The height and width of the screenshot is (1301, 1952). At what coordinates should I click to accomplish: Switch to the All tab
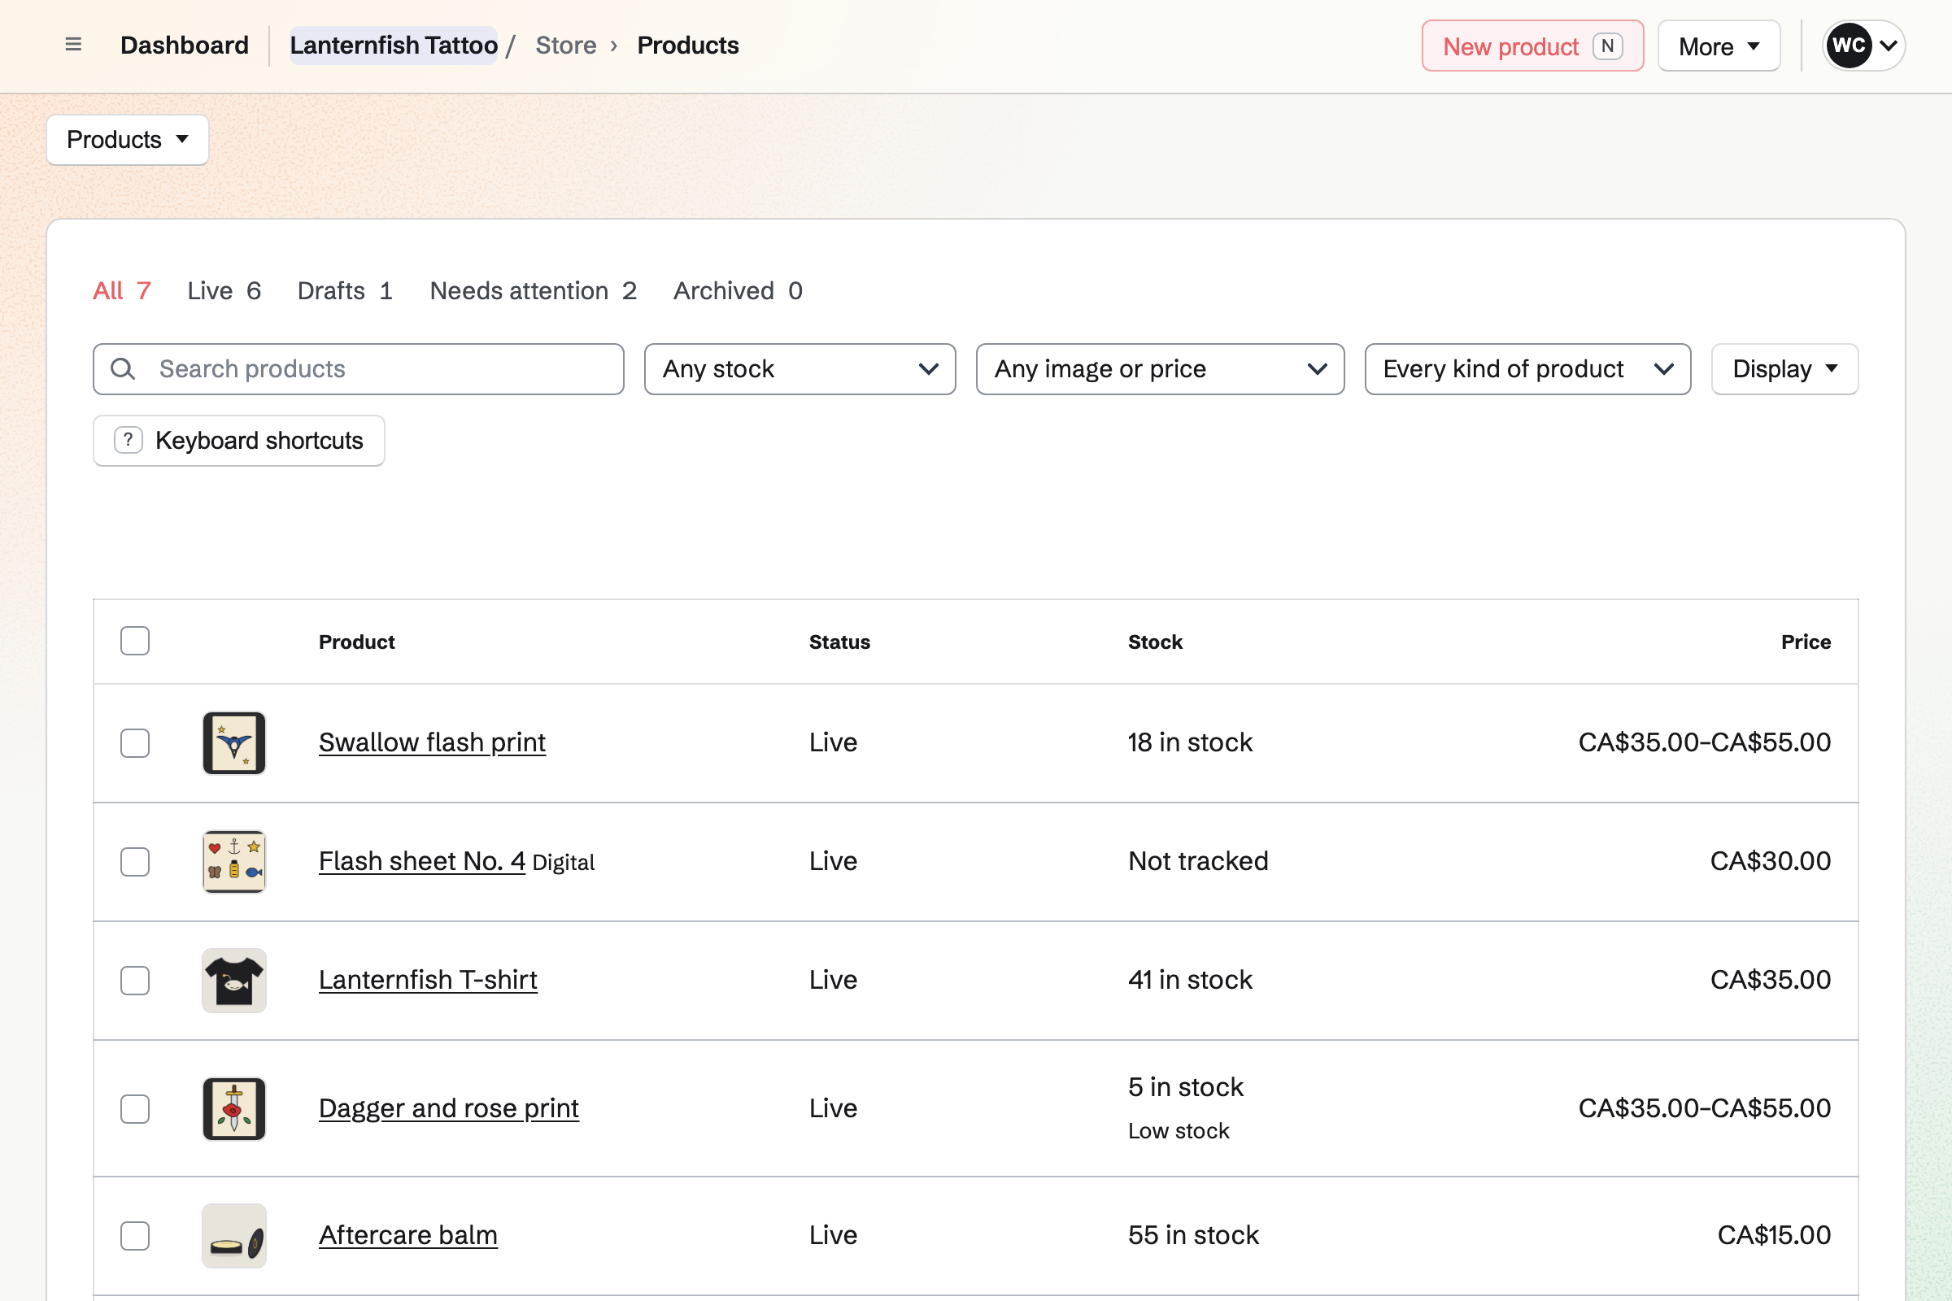(x=122, y=291)
